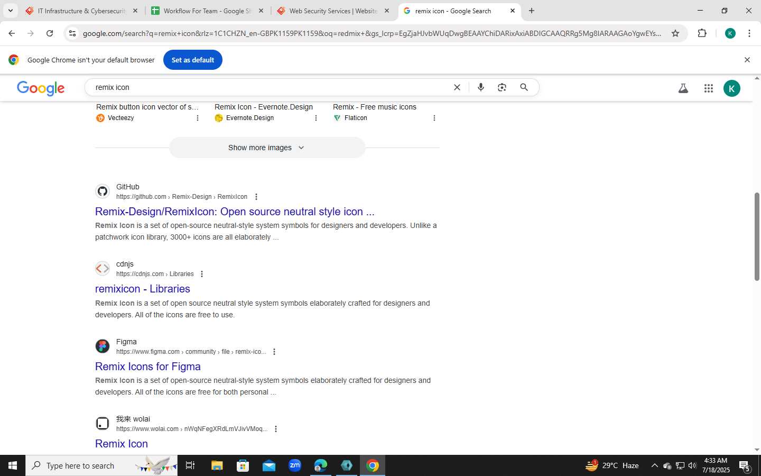This screenshot has height=476, width=761.
Task: Click the taskbar search box
Action: 101,465
